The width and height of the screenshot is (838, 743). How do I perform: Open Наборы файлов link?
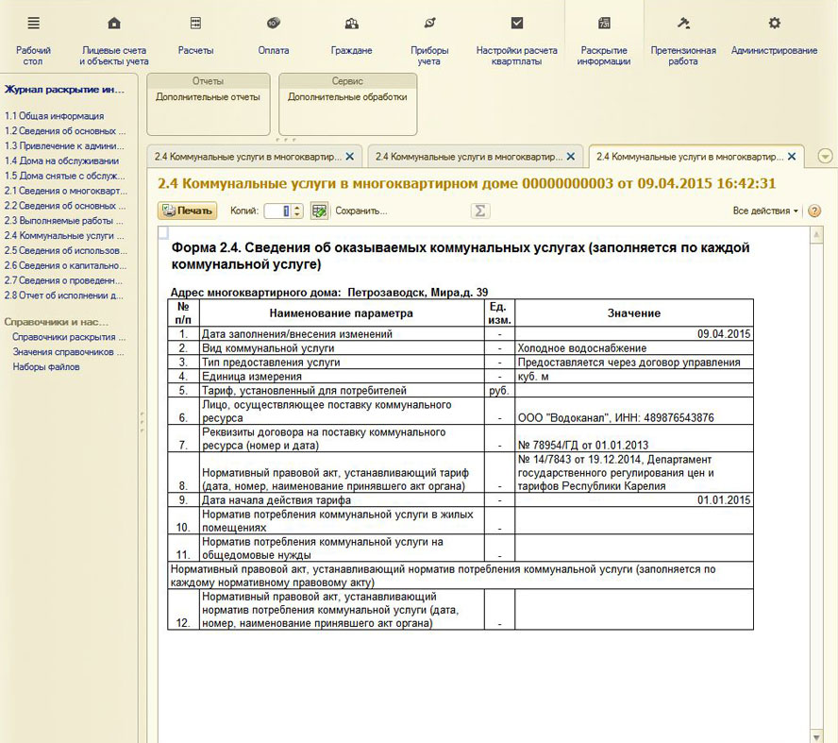click(x=46, y=367)
